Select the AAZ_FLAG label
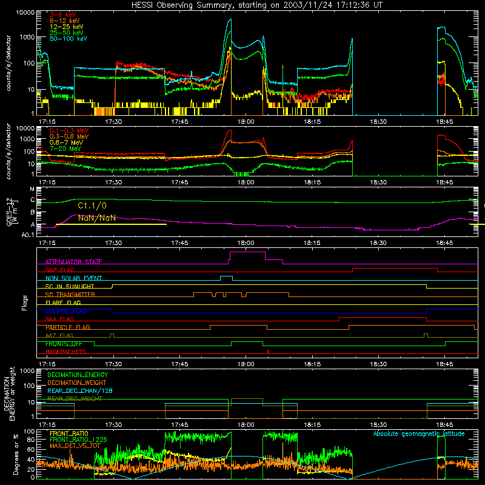 [59, 335]
